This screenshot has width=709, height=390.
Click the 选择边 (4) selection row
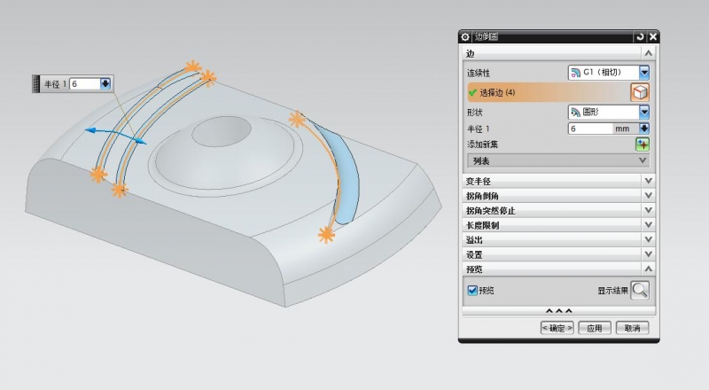(x=558, y=92)
